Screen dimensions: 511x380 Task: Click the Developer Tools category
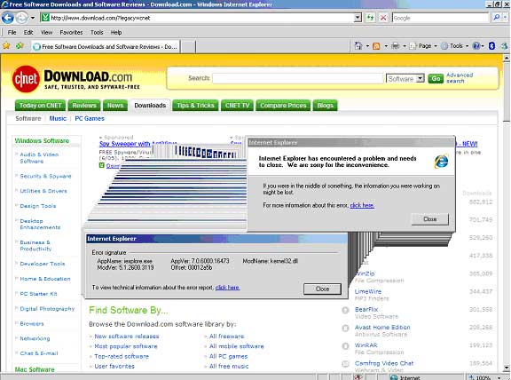pyautogui.click(x=43, y=264)
